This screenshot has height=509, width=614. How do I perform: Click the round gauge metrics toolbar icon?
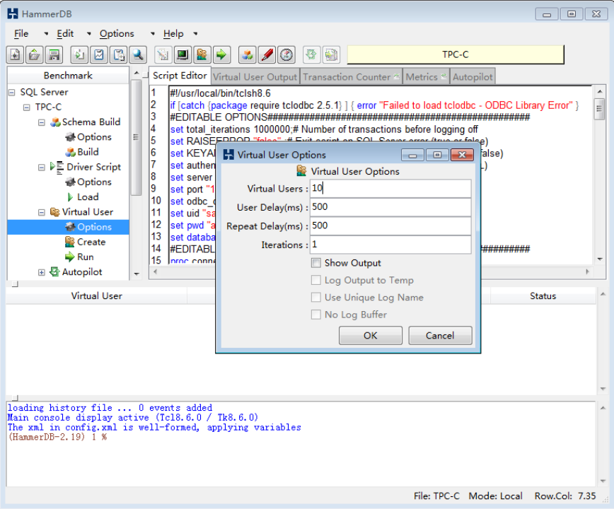(x=286, y=54)
